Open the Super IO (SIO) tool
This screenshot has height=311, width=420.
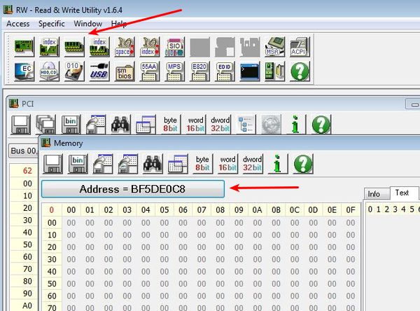pos(174,47)
